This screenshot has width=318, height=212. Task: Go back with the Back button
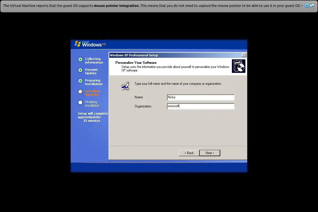[x=189, y=153]
